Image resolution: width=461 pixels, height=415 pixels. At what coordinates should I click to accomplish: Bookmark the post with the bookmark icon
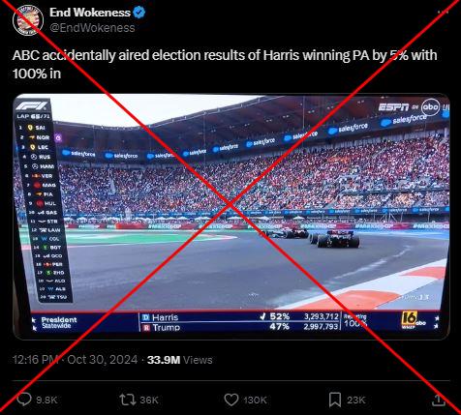point(335,400)
